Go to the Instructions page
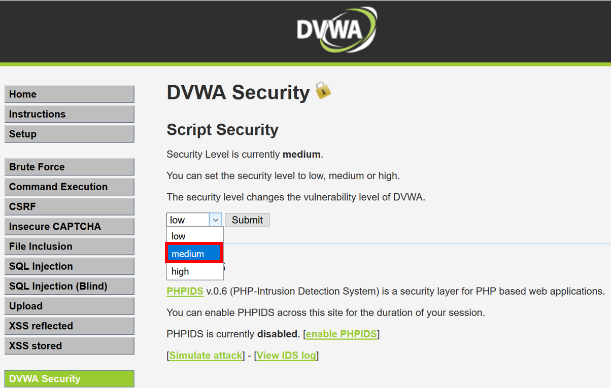This screenshot has width=611, height=389. click(69, 114)
